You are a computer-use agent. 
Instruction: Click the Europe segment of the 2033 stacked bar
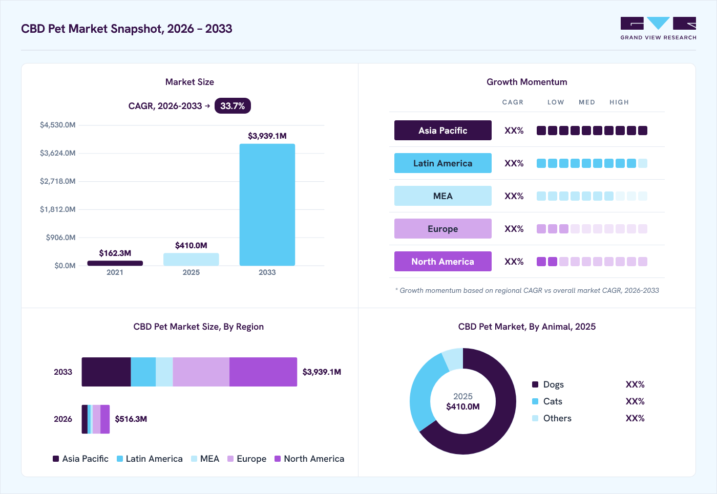click(x=201, y=372)
